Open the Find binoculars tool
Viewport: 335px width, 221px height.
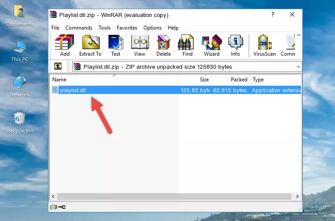[187, 45]
